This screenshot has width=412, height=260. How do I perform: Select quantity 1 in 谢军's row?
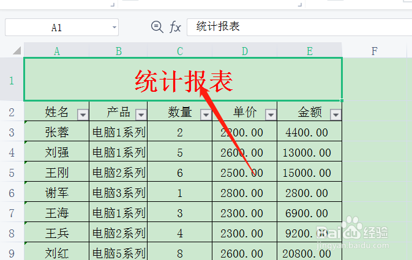(180, 193)
